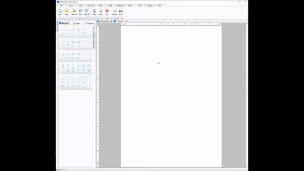This screenshot has width=304, height=171.
Task: Open print Preview with magnifier icon
Action: (114, 11)
